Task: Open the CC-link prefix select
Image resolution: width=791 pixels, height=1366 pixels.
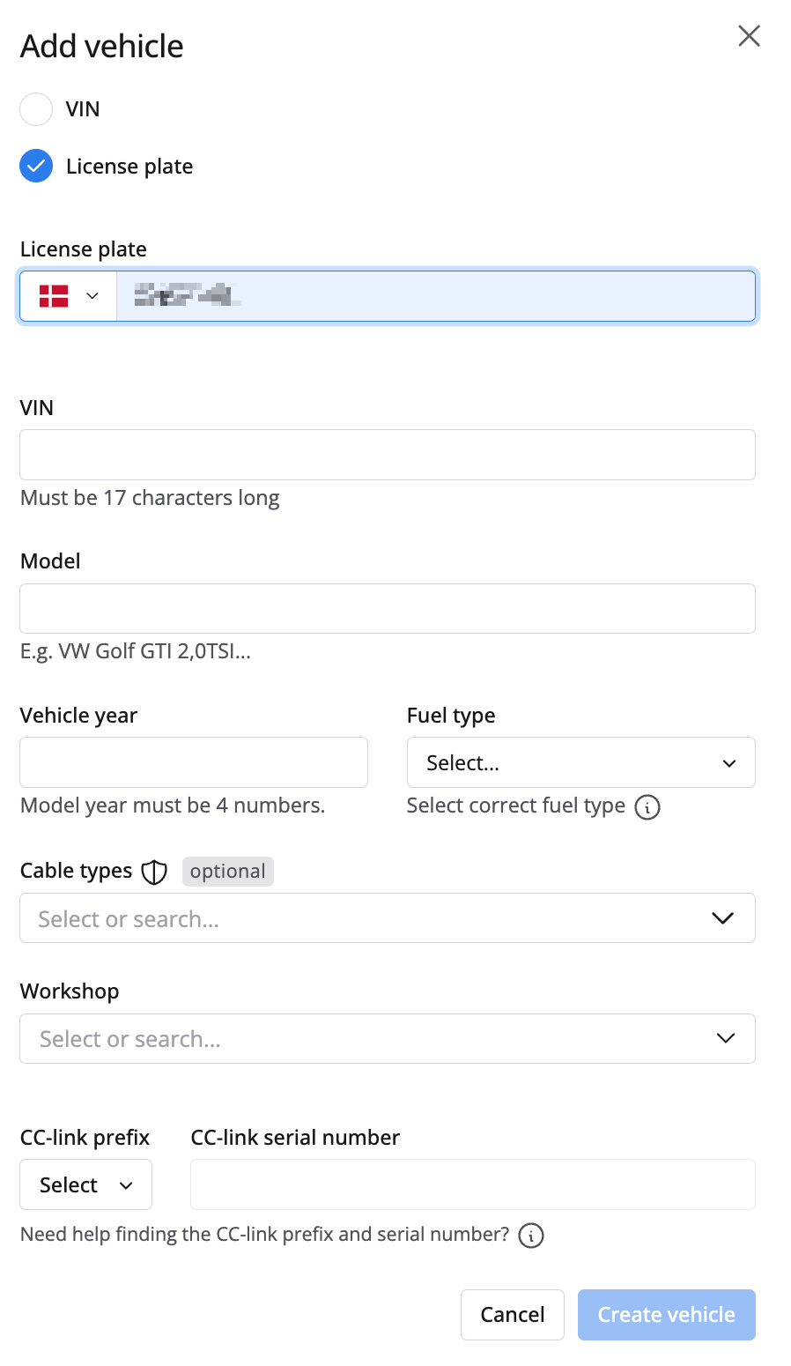Action: (85, 1184)
